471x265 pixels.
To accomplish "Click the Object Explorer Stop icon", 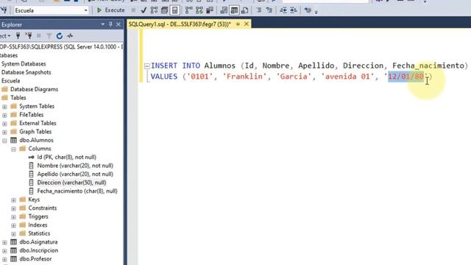I will click(39, 36).
